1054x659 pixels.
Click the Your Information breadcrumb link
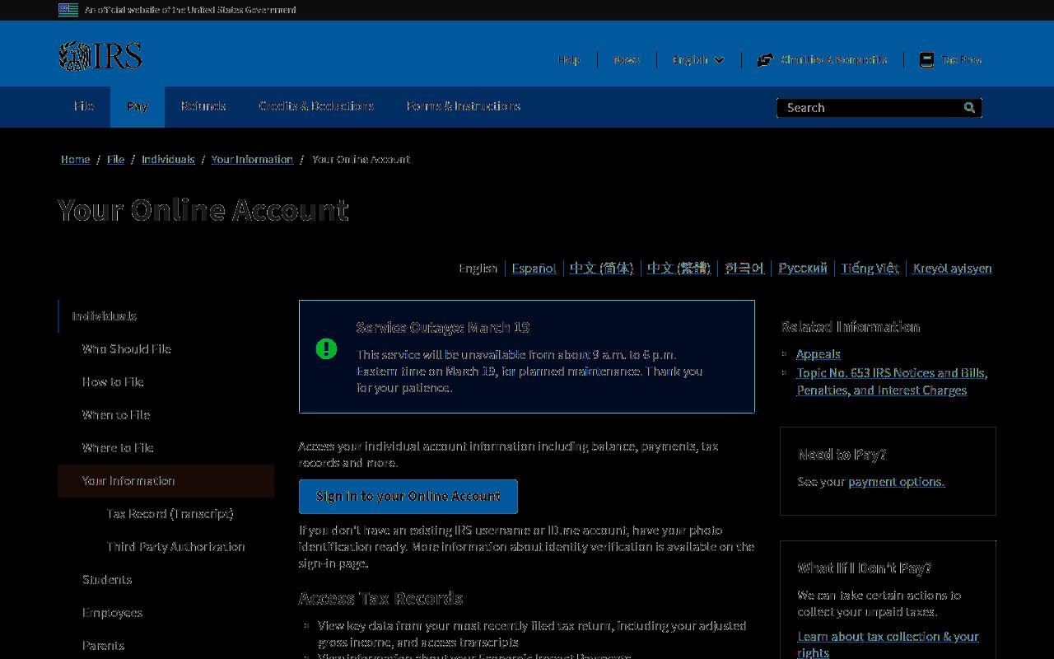click(x=252, y=159)
